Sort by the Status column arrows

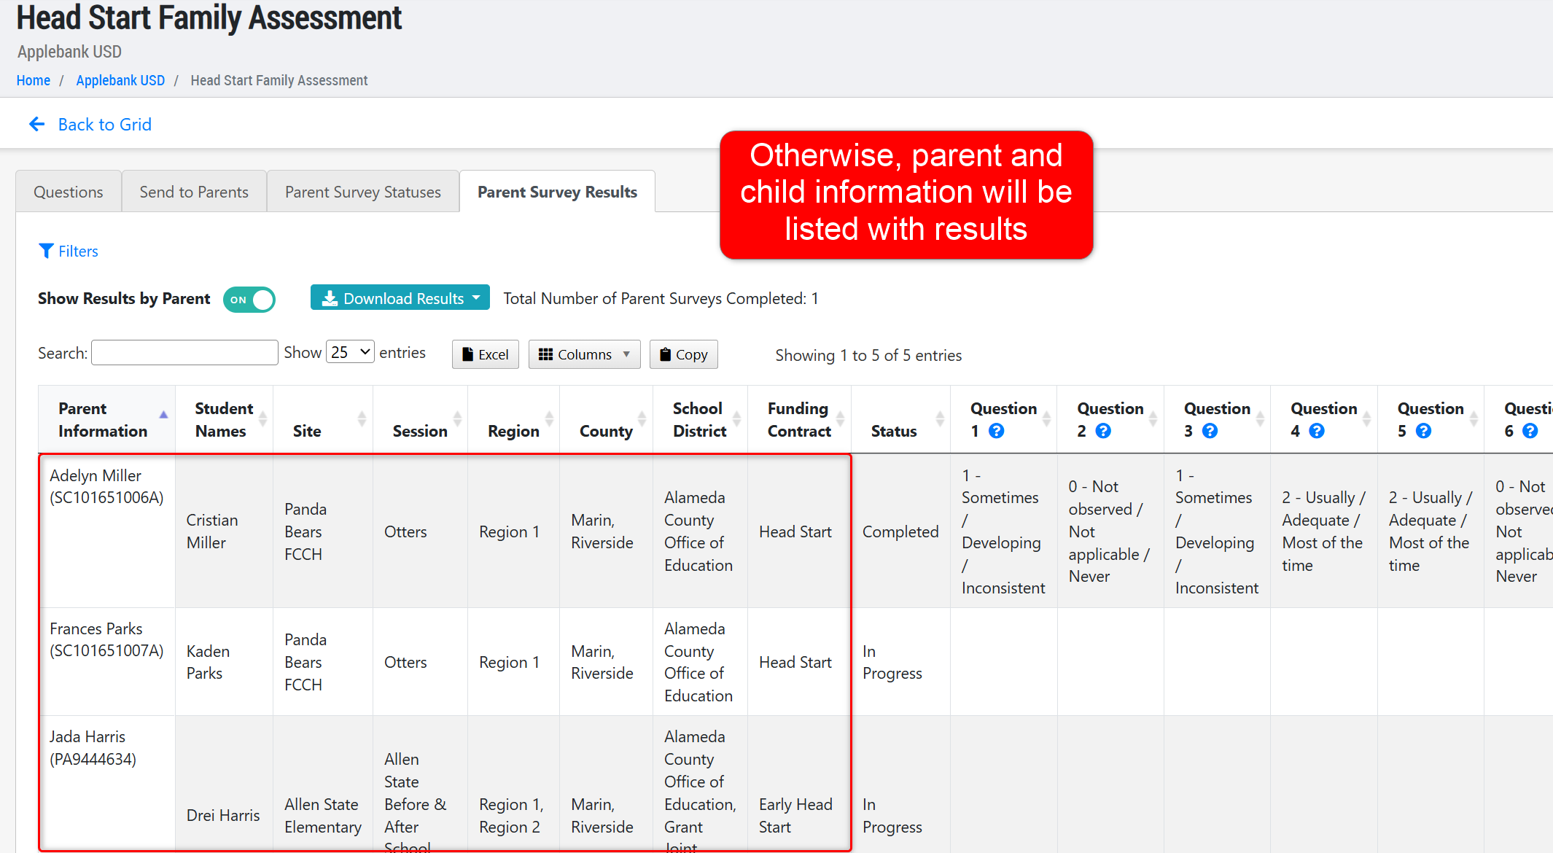[x=940, y=419]
